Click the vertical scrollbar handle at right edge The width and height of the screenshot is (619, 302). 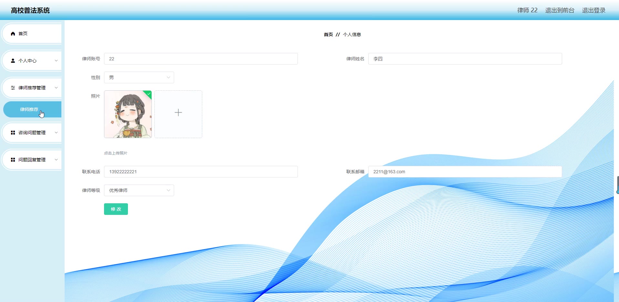[618, 185]
